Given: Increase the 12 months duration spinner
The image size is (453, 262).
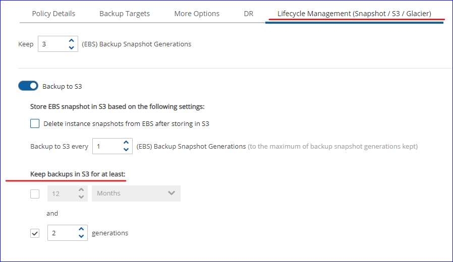Looking at the screenshot, I should click(81, 190).
